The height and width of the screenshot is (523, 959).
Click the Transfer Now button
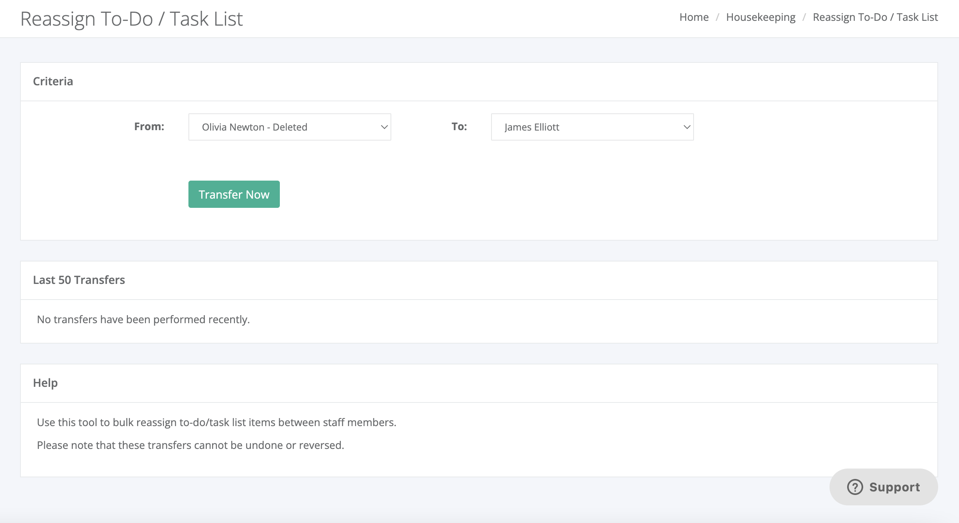click(x=234, y=194)
